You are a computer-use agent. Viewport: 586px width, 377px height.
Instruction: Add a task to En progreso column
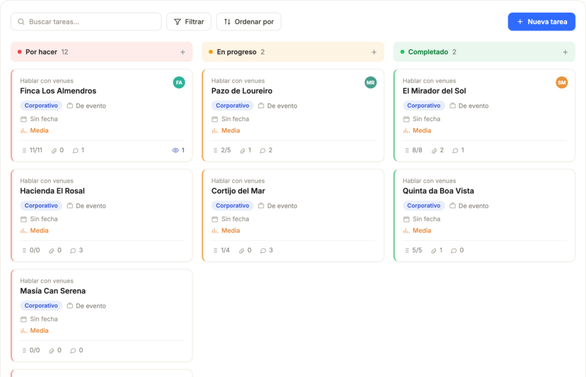coord(374,52)
